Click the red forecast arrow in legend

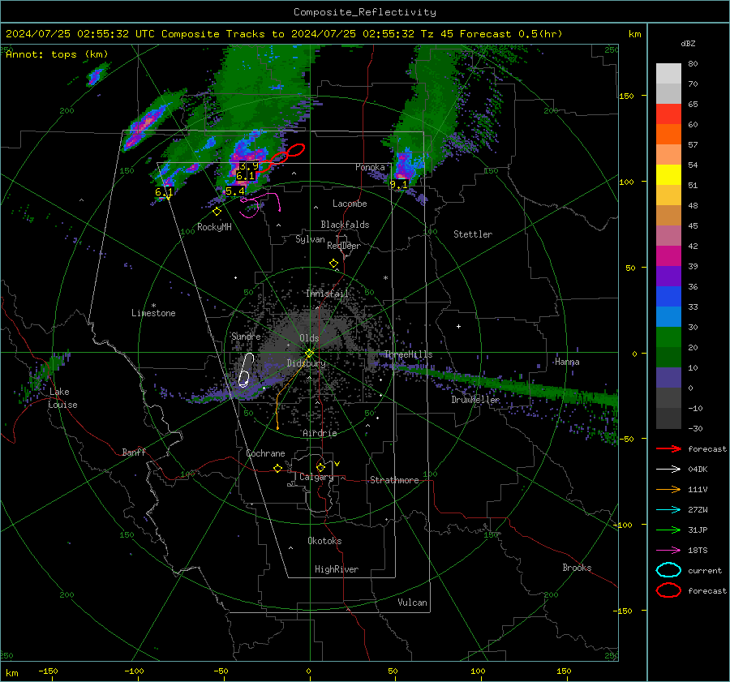(668, 448)
